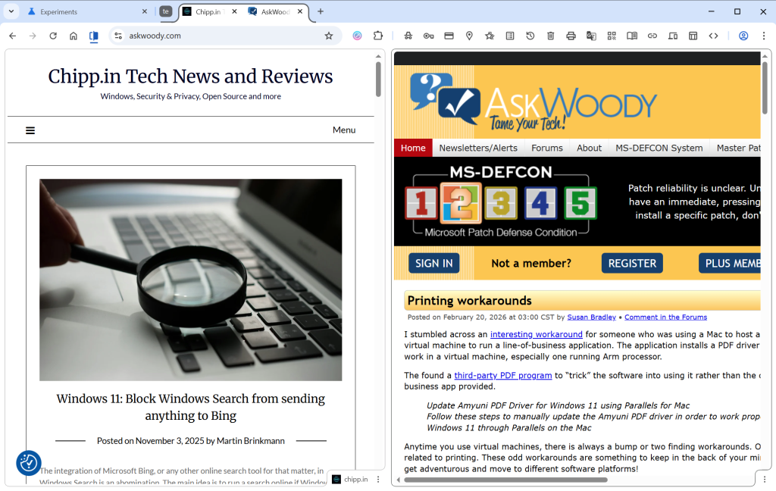
Task: Expand the tab search dropdown arrow
Action: pyautogui.click(x=11, y=11)
